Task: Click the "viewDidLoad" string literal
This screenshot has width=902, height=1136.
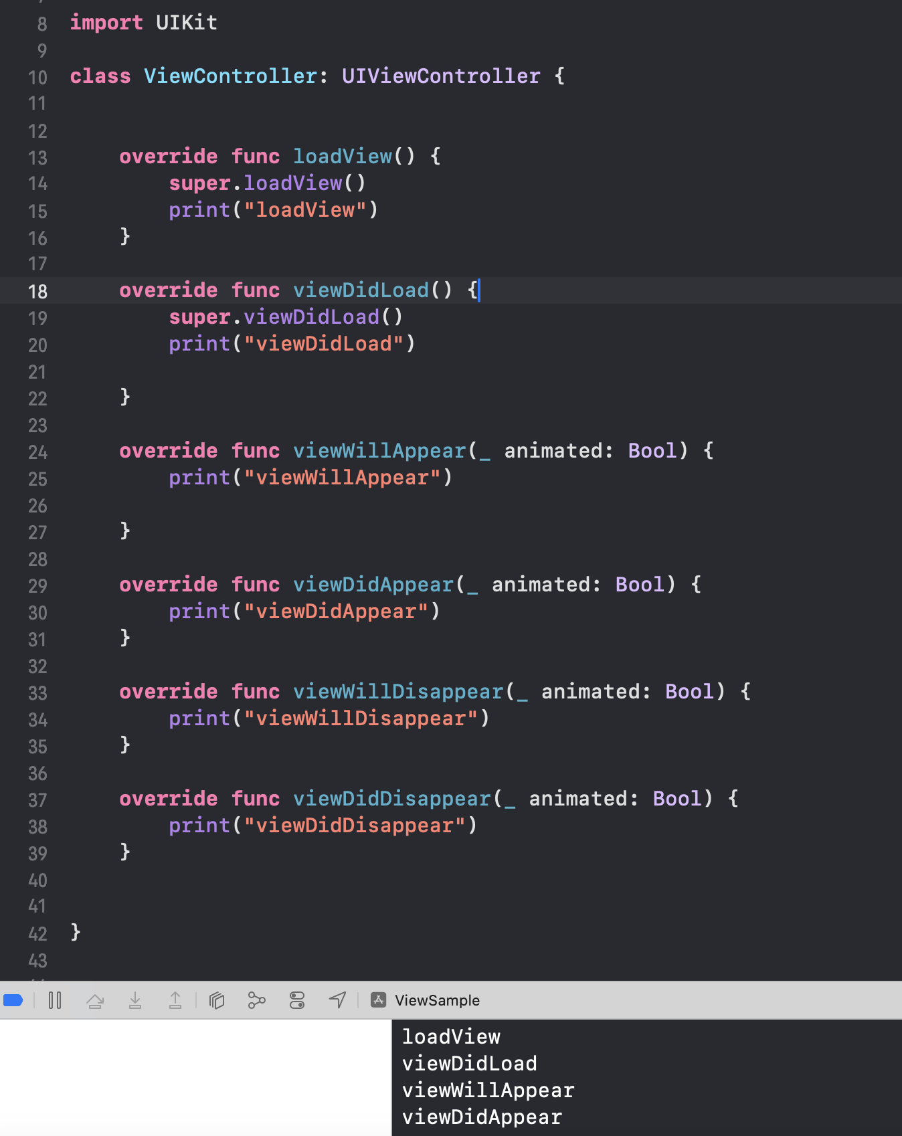Action: [324, 344]
